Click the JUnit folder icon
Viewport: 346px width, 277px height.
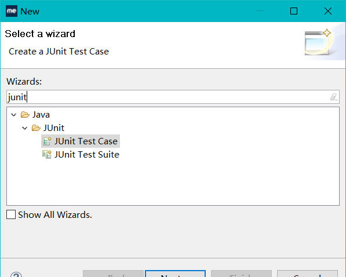click(36, 128)
